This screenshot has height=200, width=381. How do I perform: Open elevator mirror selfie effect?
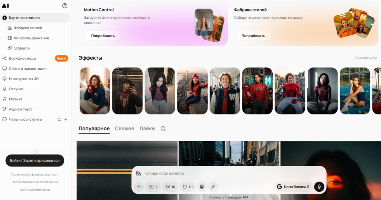[127, 91]
